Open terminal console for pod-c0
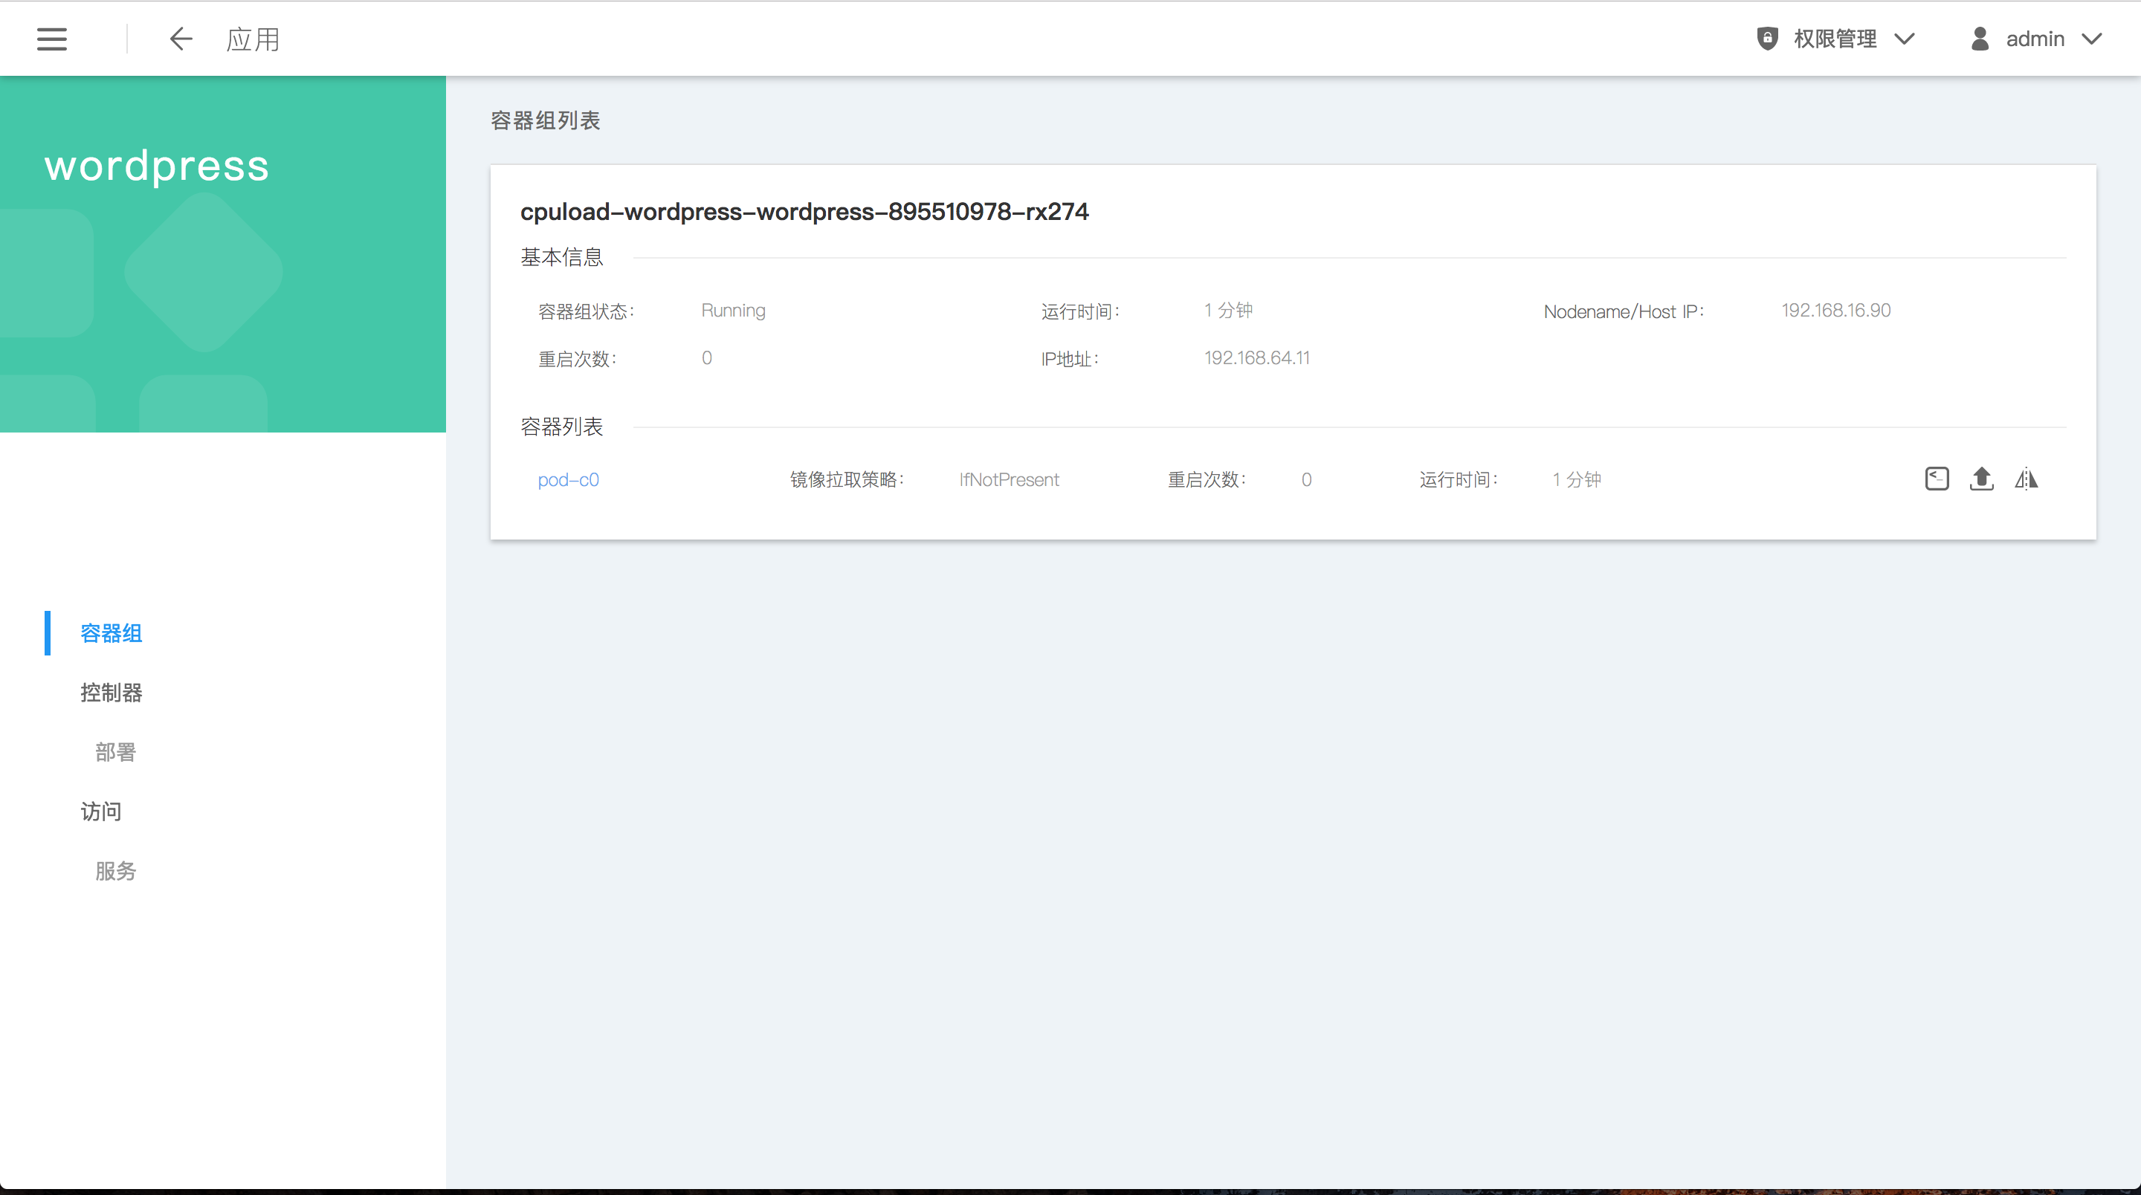The height and width of the screenshot is (1195, 2141). click(1937, 479)
